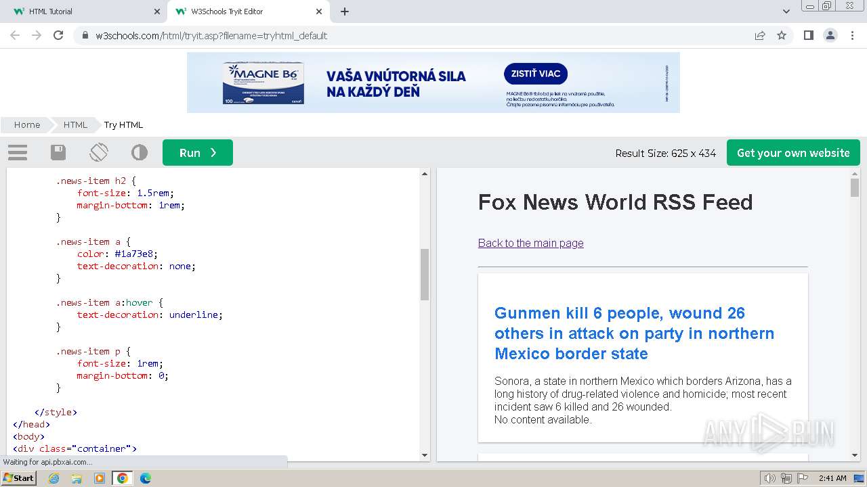Click the Result Size: 625 x 434 label

[x=665, y=153]
